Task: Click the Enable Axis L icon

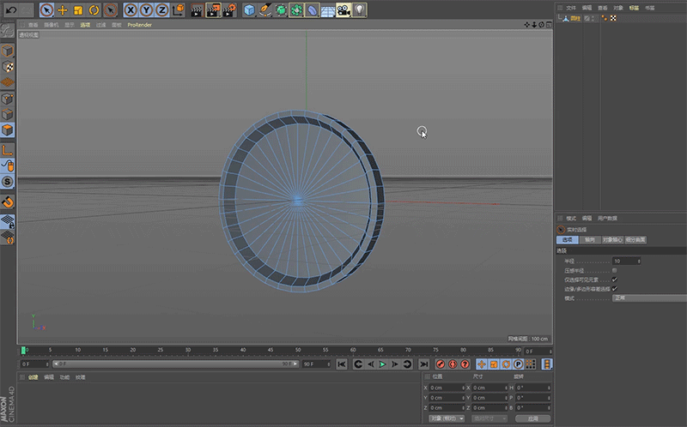Action: 8,150
